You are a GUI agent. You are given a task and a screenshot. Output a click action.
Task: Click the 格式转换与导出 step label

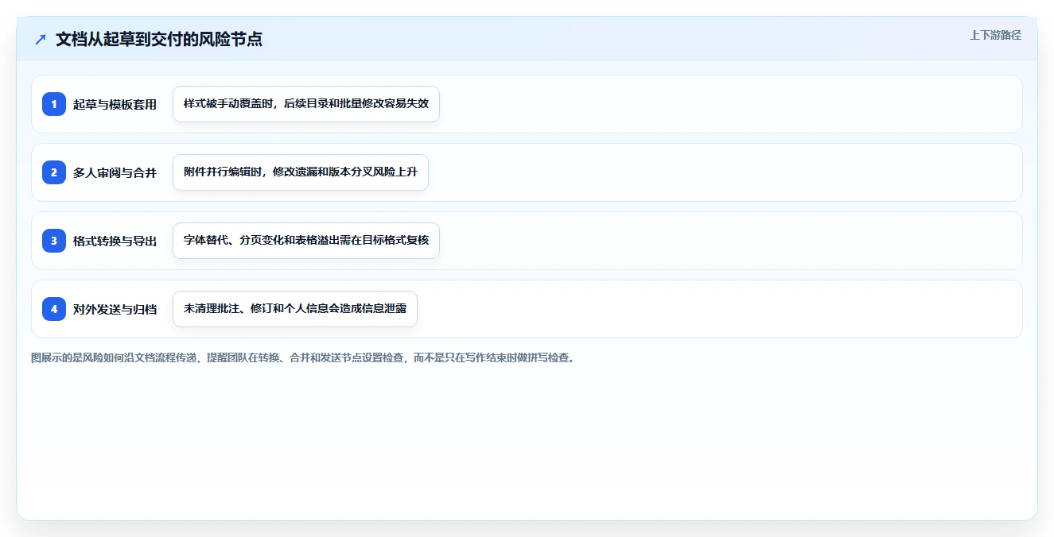tap(115, 241)
